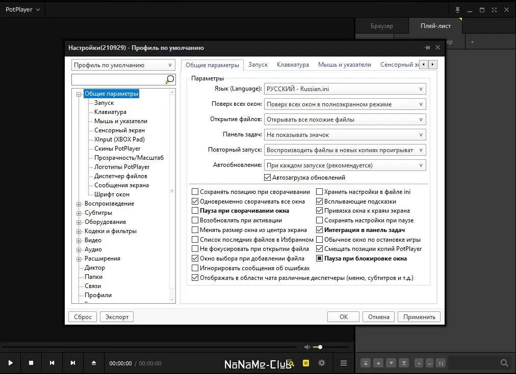Switch to the 'Клавиатура' tab

click(x=293, y=65)
